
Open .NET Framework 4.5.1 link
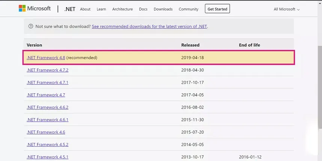48,157
